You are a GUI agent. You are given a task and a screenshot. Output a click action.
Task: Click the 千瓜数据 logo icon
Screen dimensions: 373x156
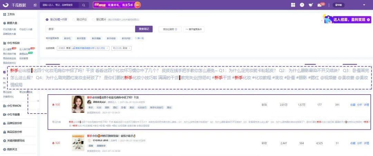(x=5, y=5)
